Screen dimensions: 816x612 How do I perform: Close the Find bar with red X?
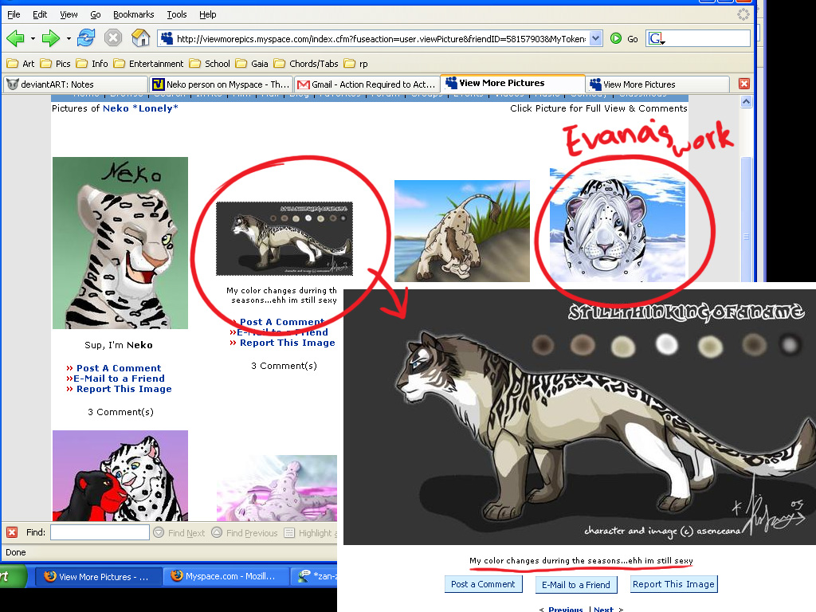pyautogui.click(x=12, y=532)
